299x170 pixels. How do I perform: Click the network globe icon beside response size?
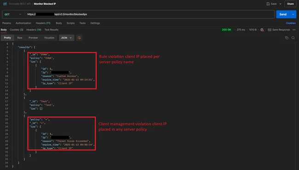tap(262, 30)
